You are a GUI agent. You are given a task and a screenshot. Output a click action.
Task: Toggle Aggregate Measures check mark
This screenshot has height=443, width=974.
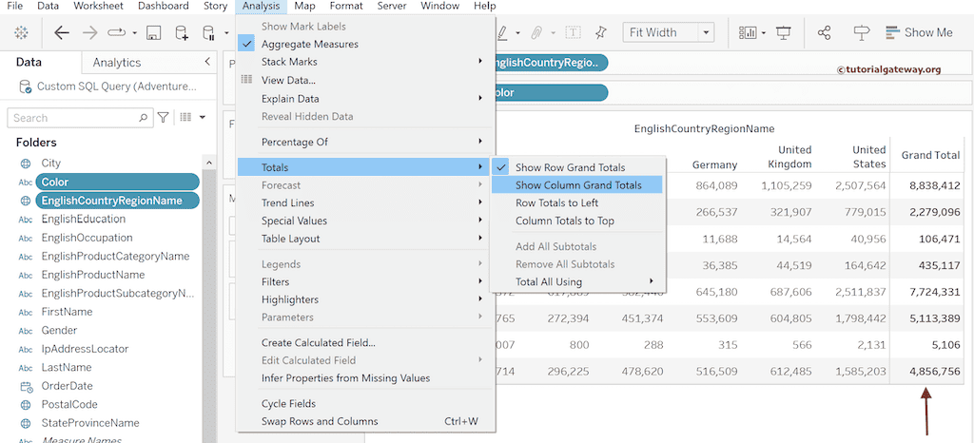click(x=247, y=44)
